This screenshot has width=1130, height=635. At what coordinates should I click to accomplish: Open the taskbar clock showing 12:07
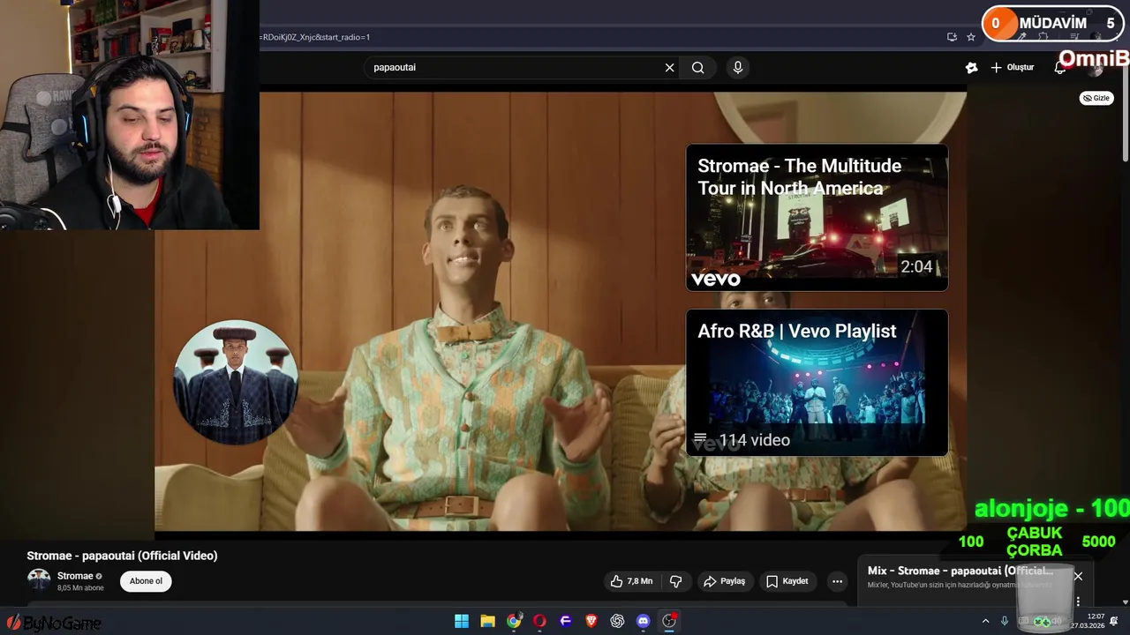(x=1088, y=621)
